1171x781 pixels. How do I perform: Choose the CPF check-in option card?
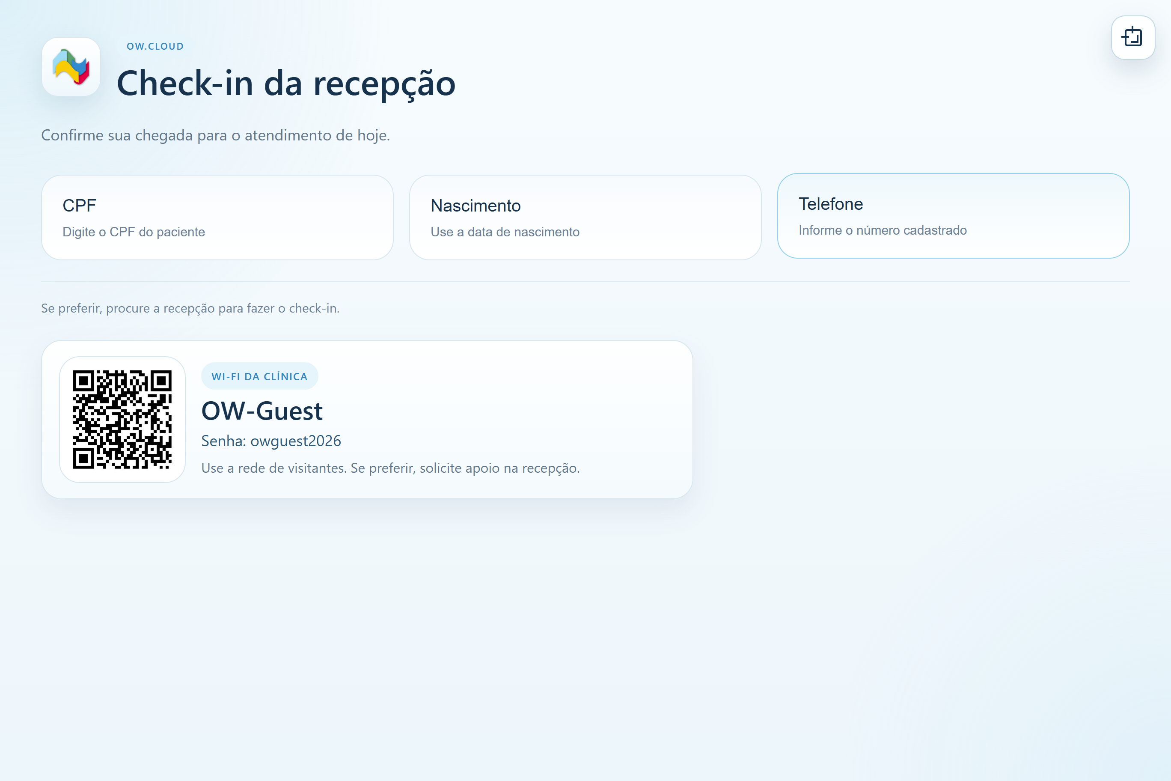217,217
